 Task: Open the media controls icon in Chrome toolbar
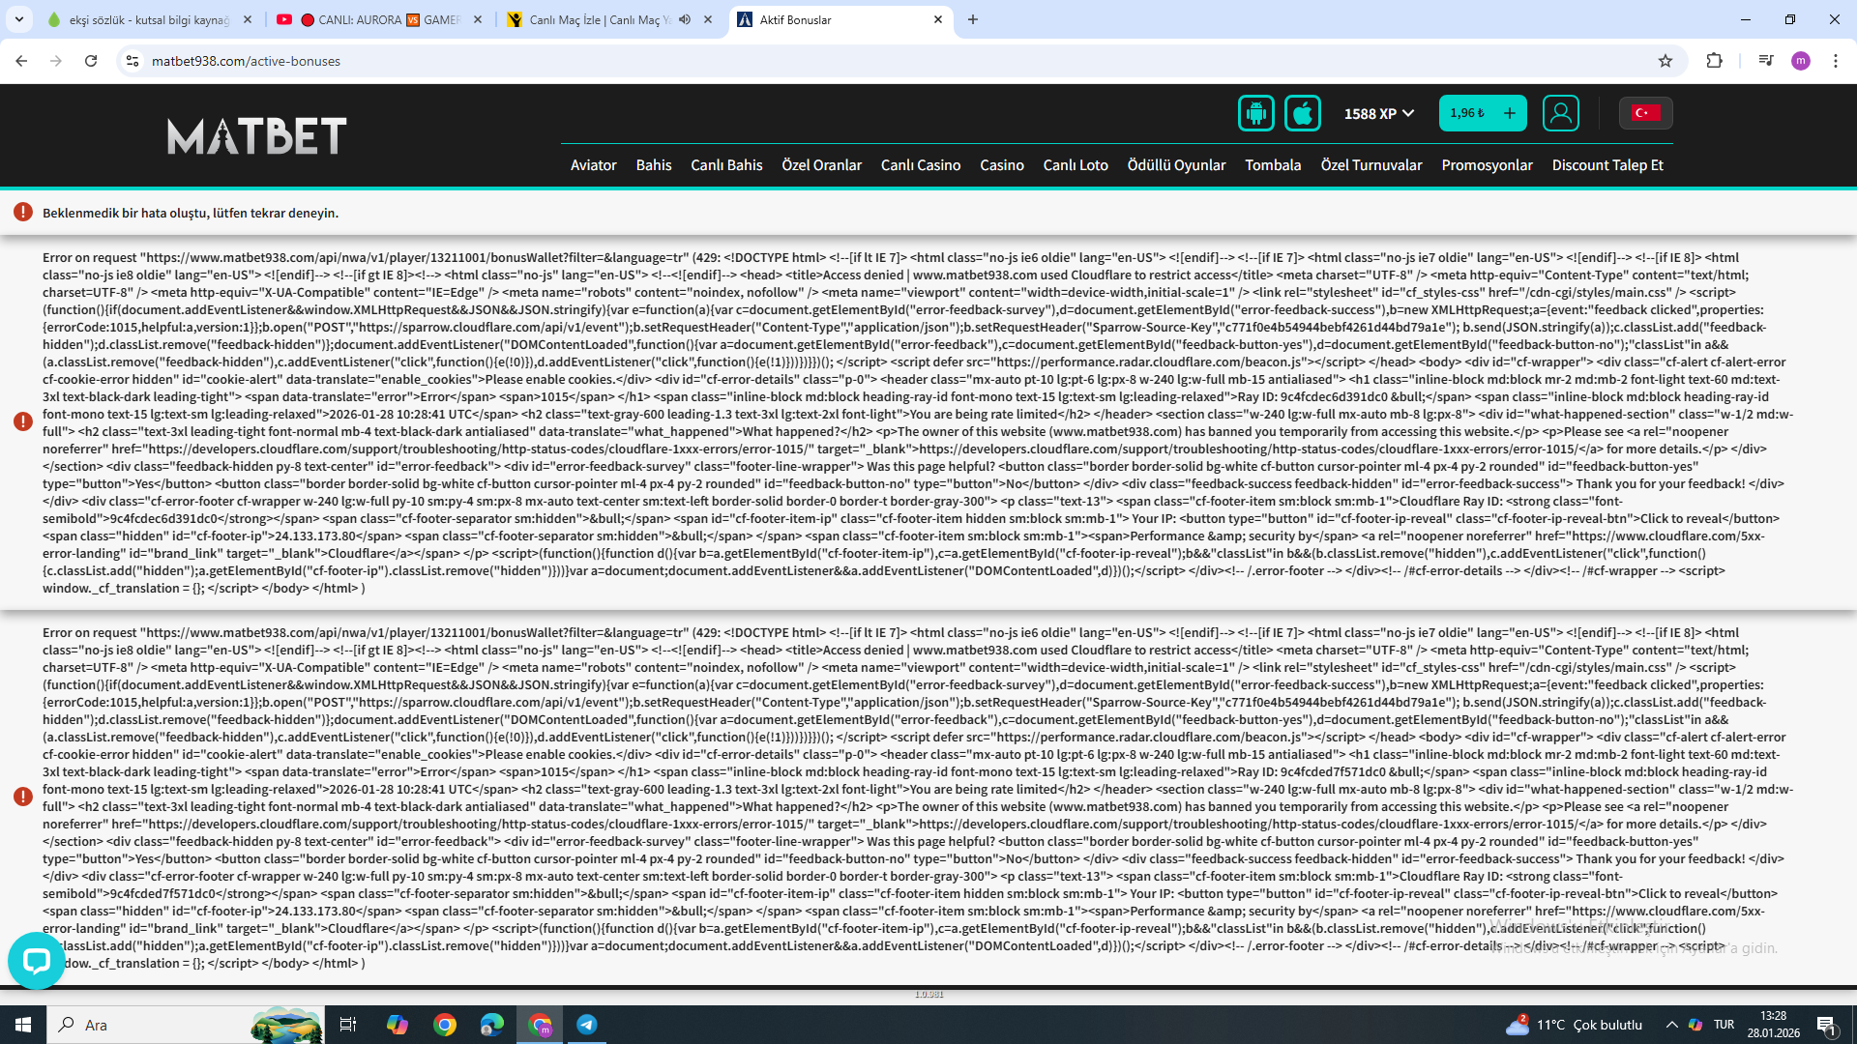click(x=1766, y=61)
